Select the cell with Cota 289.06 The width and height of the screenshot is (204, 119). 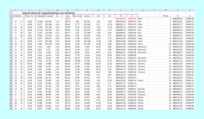click(x=67, y=61)
